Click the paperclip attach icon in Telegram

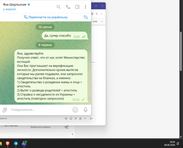pos(5,110)
